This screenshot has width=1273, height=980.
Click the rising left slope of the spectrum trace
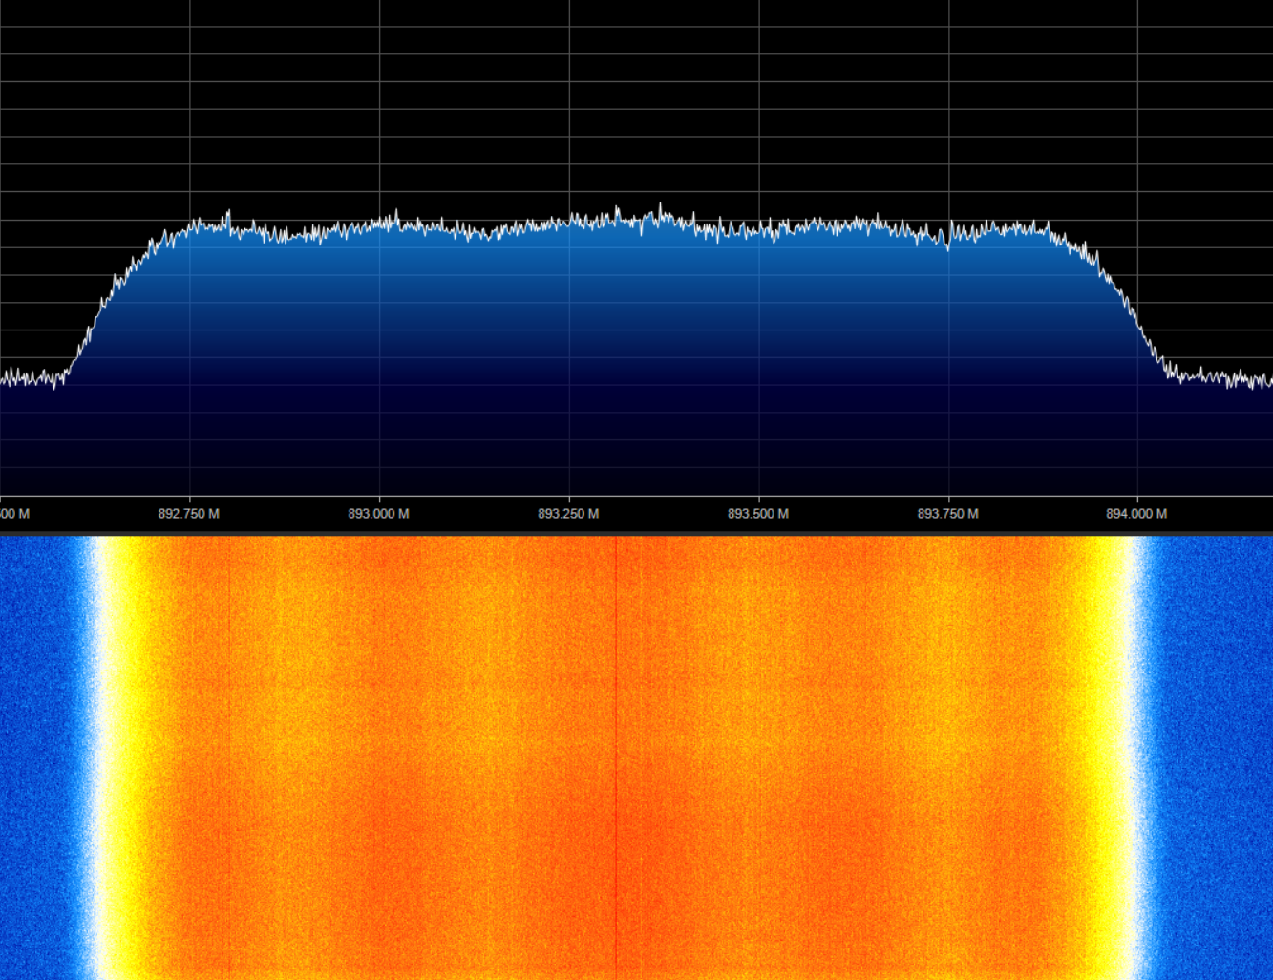click(x=105, y=298)
